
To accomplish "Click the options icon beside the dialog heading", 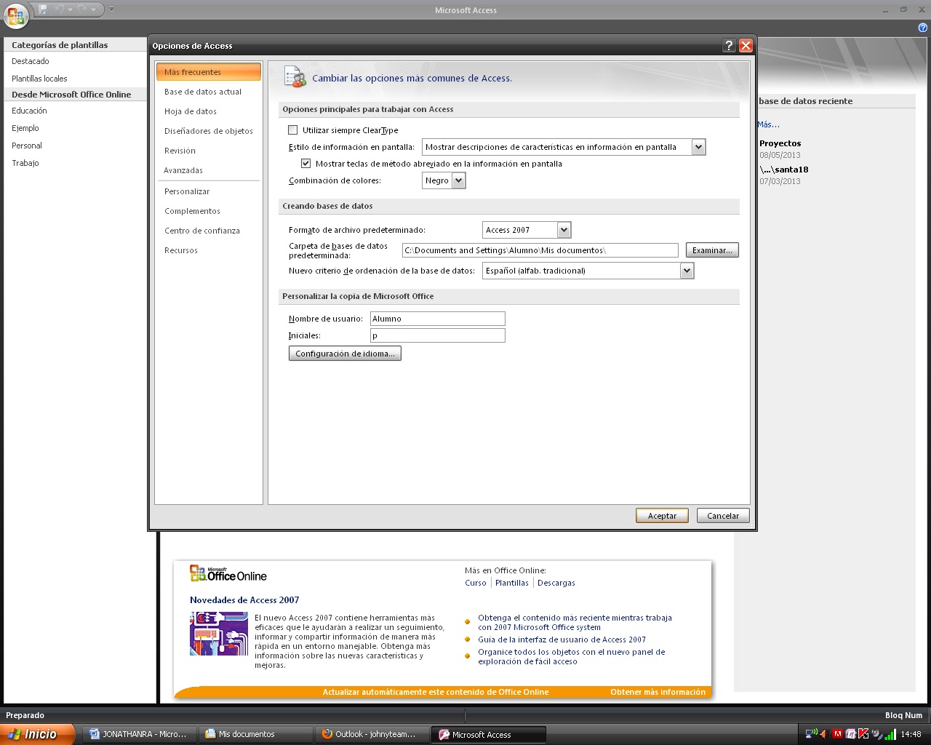I will coord(295,77).
